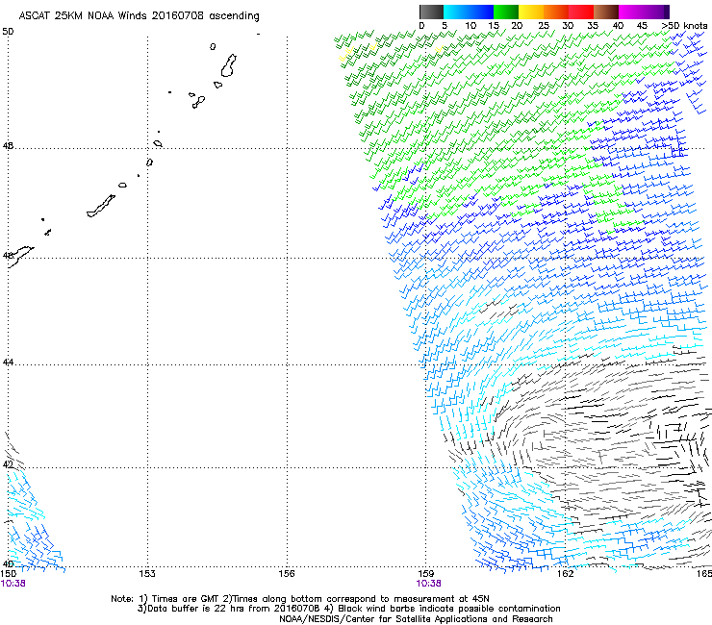Click the gray 0-5 knots color swatch
Viewport: 712px width, 625px height.
[x=431, y=12]
